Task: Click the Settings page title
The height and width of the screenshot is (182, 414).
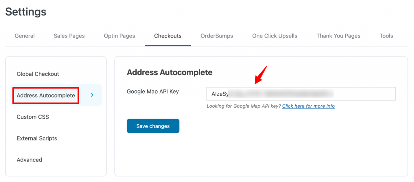Action: coord(25,12)
